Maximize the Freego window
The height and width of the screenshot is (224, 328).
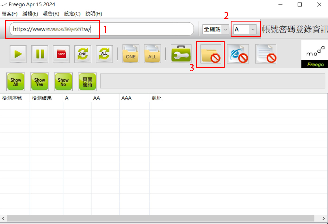tap(300, 5)
